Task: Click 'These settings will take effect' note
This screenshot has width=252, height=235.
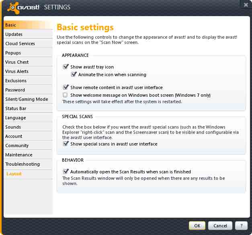Action: 122,102
